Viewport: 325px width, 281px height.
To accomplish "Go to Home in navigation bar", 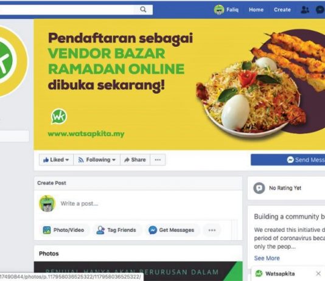I will point(256,10).
